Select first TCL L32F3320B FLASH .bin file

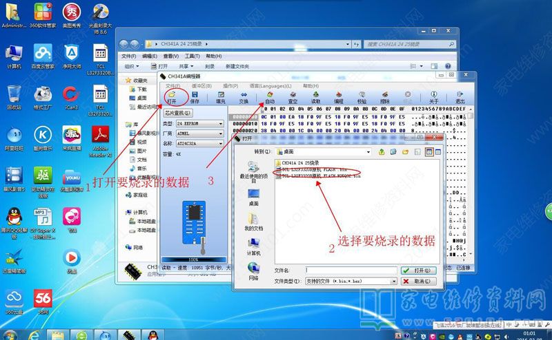point(311,169)
